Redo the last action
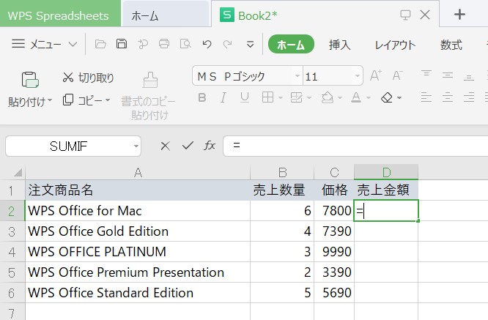 [x=227, y=44]
